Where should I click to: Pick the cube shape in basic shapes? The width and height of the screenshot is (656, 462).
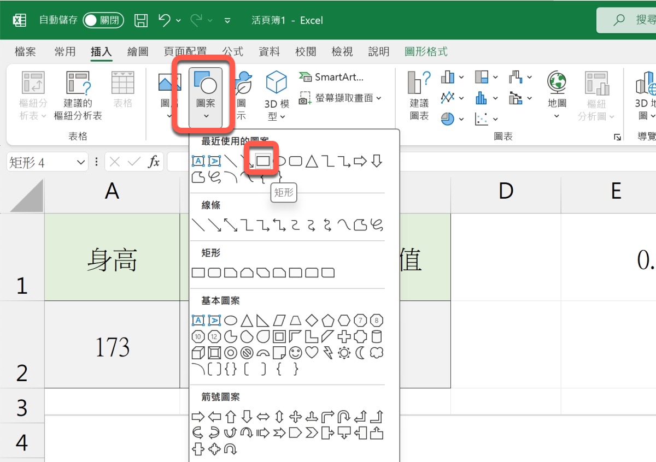point(198,353)
